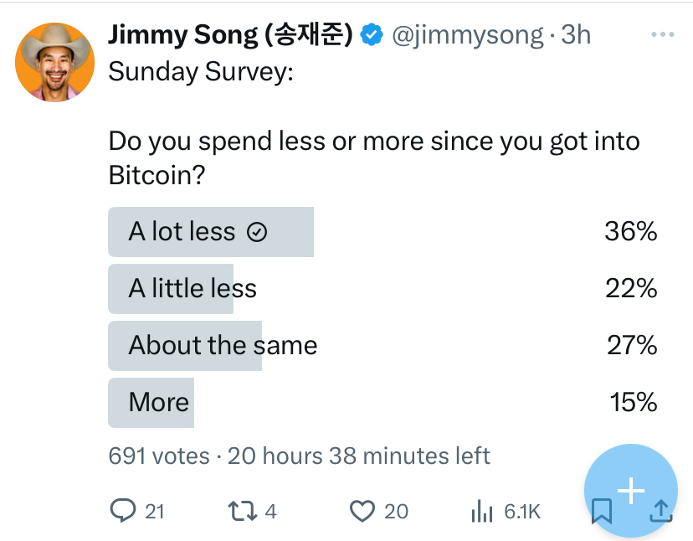Open view analytics bar chart icon
Image resolution: width=693 pixels, height=541 pixels.
click(482, 510)
